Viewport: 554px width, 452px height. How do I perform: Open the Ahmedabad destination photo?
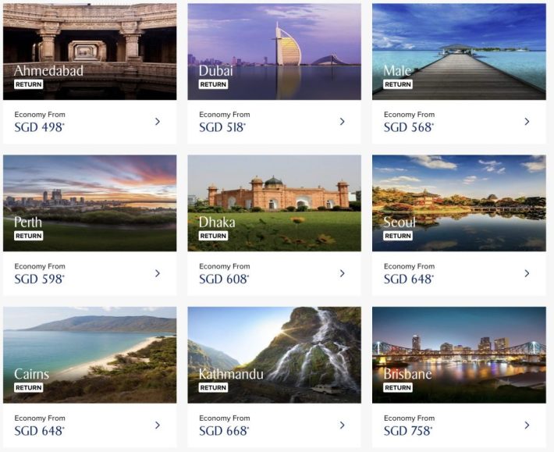(x=90, y=39)
